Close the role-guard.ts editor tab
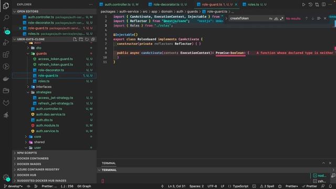The width and height of the screenshot is (336, 189). coord(236,5)
